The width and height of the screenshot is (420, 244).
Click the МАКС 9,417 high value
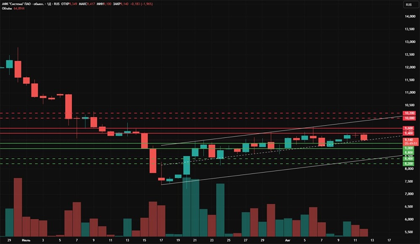point(87,4)
